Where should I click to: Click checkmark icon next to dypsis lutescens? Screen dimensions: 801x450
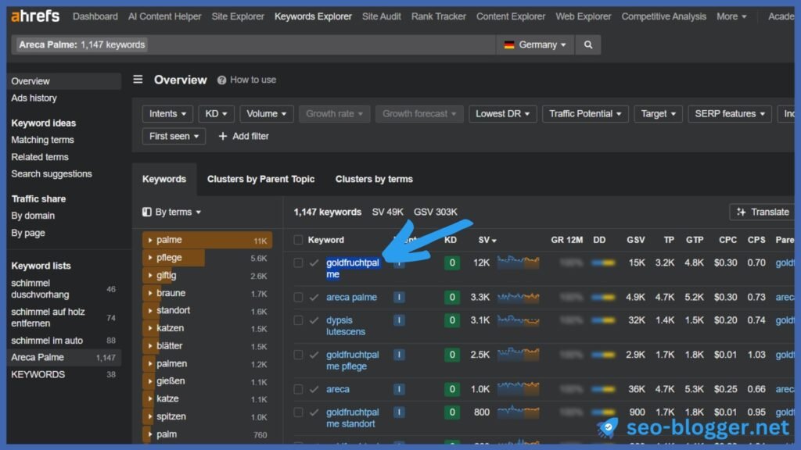pos(314,320)
